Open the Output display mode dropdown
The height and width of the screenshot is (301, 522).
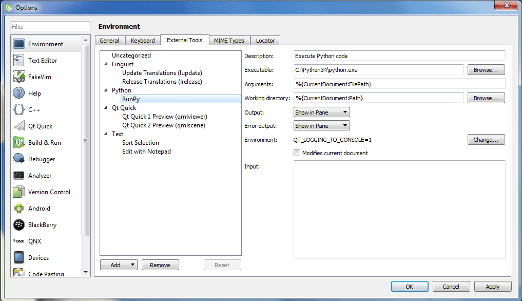tap(321, 111)
